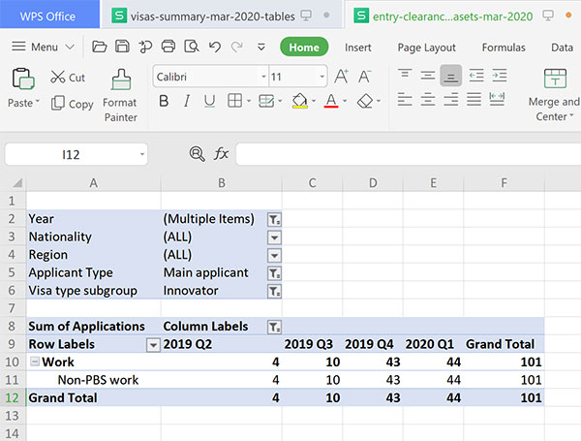Image resolution: width=581 pixels, height=441 pixels.
Task: Open the Nationality filter dropdown
Action: (x=274, y=236)
